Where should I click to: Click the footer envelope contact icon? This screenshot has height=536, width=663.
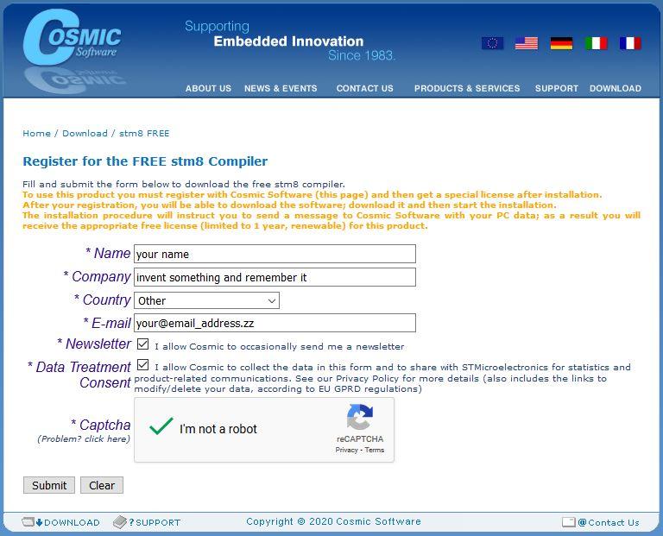tap(569, 522)
